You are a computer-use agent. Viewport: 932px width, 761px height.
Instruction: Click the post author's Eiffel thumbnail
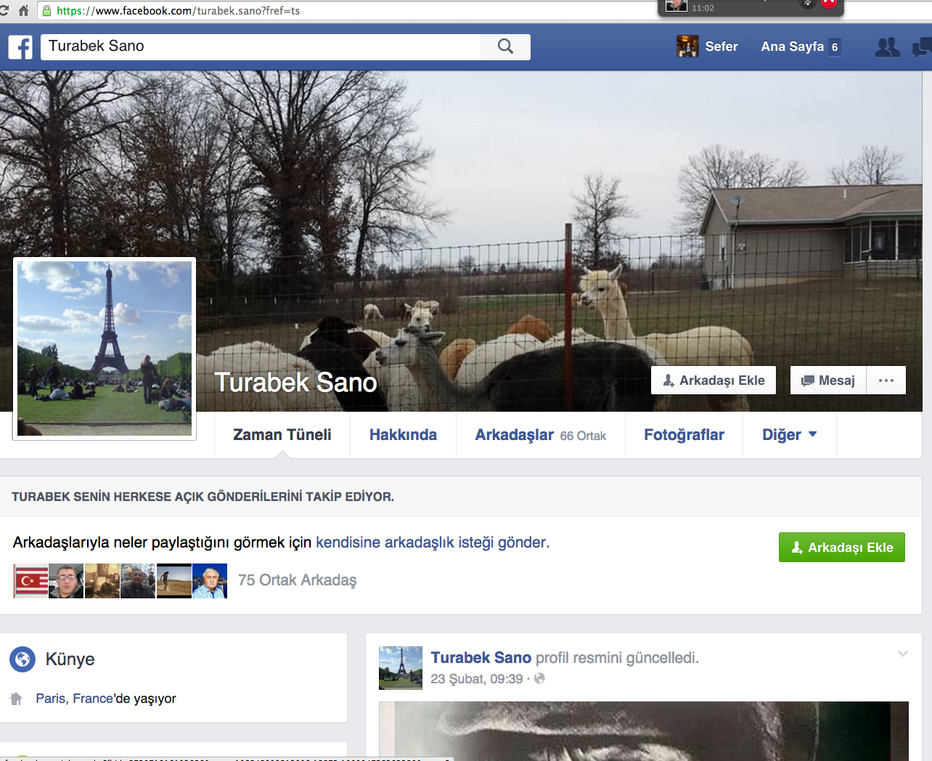[x=401, y=668]
